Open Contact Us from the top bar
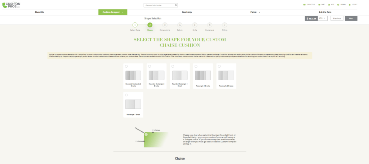The height and width of the screenshot is (164, 369). point(310,4)
